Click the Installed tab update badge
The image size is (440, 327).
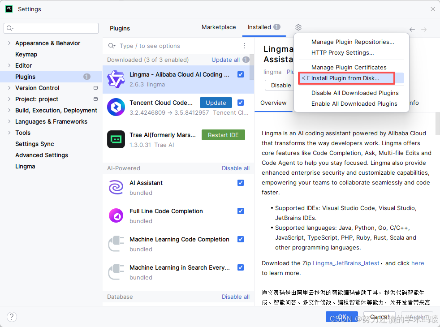tap(277, 27)
